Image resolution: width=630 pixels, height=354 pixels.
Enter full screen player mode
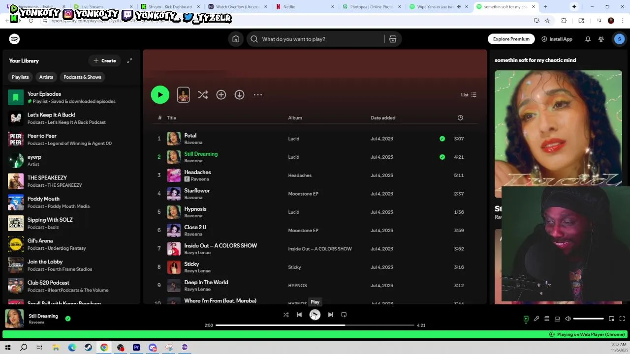tap(622, 319)
